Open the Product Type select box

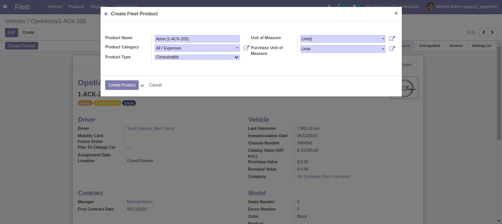click(197, 57)
